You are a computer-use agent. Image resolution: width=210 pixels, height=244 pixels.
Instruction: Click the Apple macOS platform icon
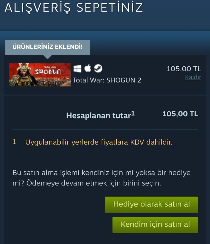pos(88,68)
